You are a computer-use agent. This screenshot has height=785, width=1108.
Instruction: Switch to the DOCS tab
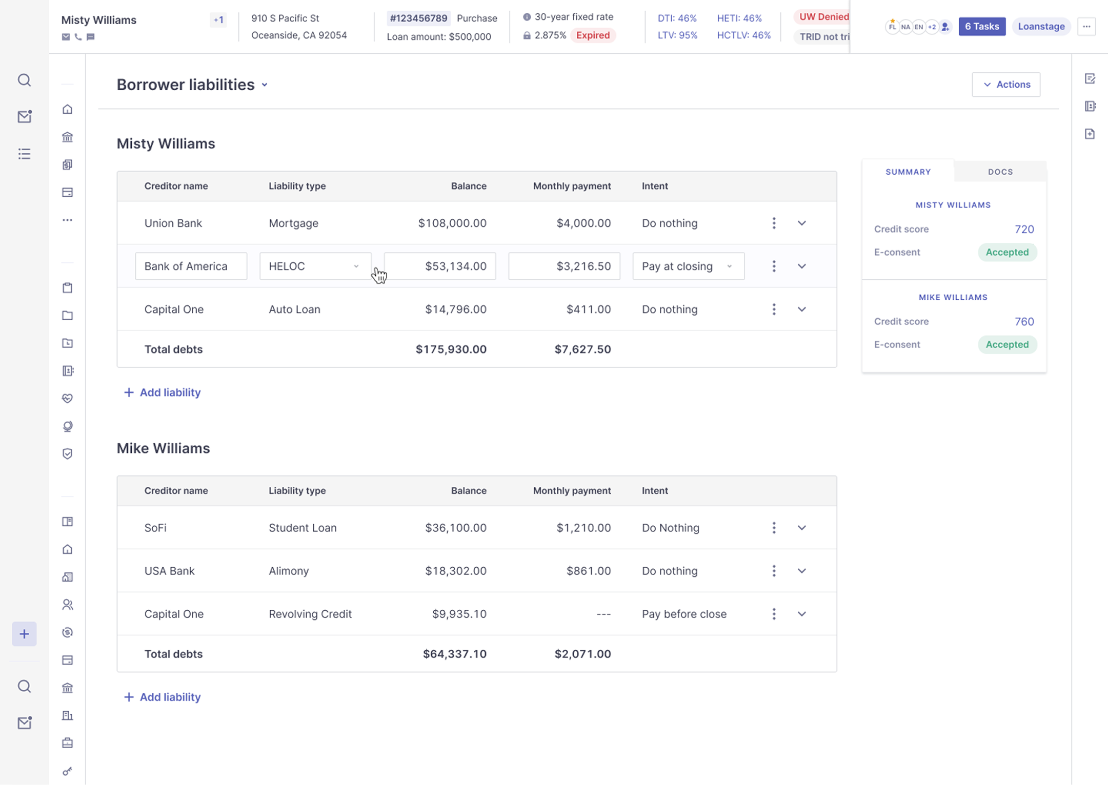click(1000, 172)
